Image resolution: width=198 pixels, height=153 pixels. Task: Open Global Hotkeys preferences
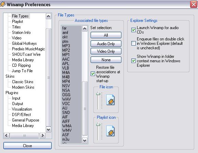pos(24,43)
